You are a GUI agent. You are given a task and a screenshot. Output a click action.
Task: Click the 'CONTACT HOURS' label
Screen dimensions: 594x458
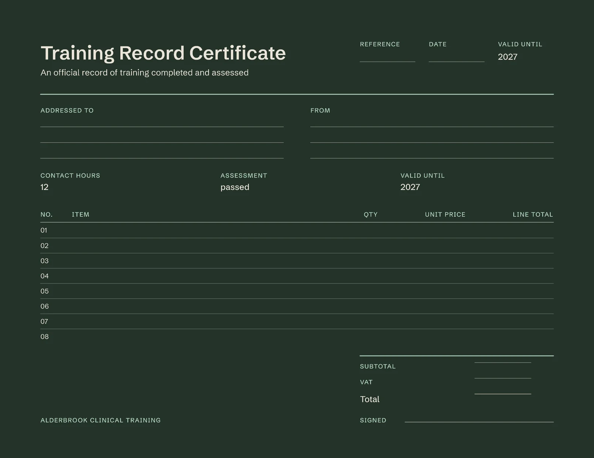tap(70, 176)
